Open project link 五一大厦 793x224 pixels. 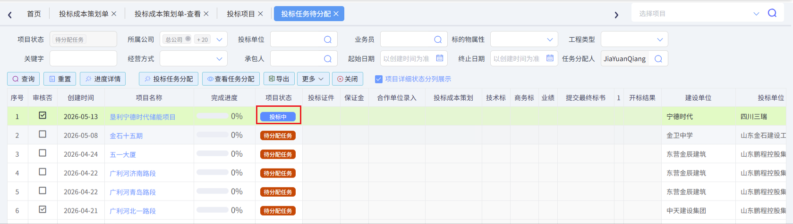pyautogui.click(x=123, y=154)
